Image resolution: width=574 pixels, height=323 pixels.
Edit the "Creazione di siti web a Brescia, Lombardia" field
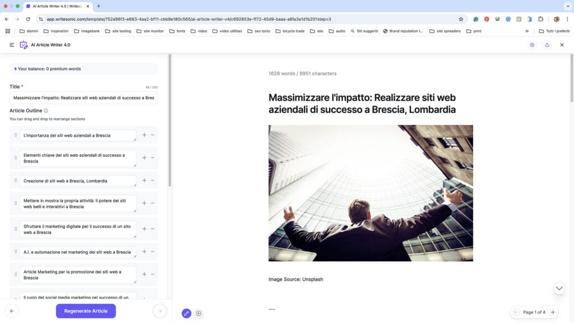point(78,181)
